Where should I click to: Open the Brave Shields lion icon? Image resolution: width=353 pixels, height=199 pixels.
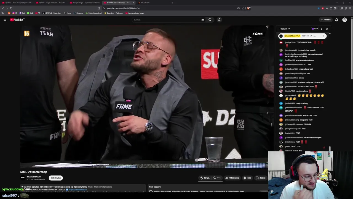click(x=248, y=8)
